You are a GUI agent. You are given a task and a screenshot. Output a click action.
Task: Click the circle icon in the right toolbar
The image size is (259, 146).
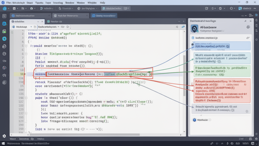click(231, 8)
